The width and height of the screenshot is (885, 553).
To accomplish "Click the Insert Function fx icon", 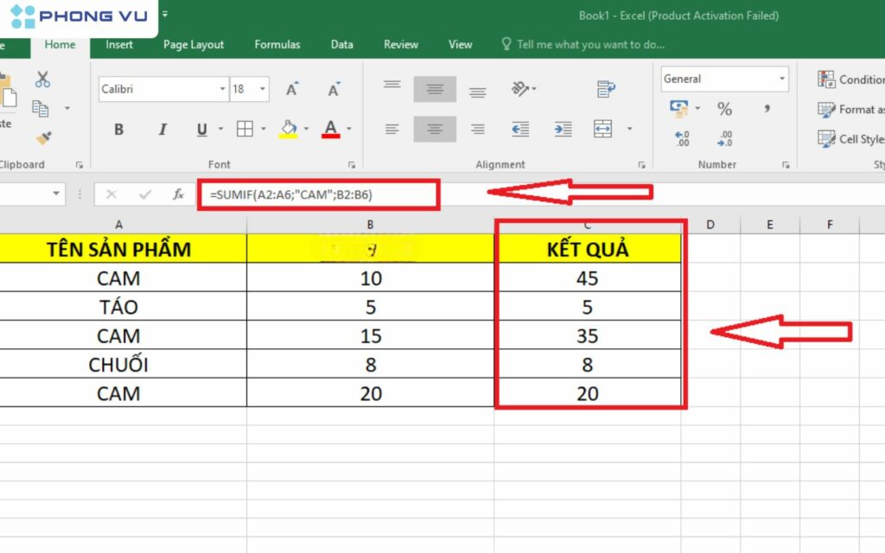I will (178, 194).
